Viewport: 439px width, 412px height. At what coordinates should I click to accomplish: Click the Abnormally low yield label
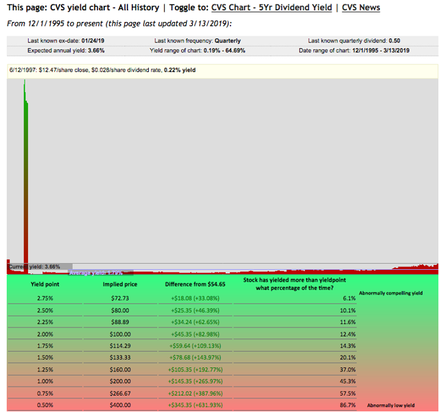391,406
